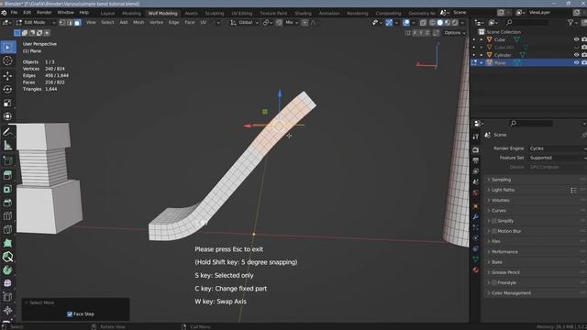The width and height of the screenshot is (587, 330).
Task: Open the Render menu
Action: coord(44,12)
